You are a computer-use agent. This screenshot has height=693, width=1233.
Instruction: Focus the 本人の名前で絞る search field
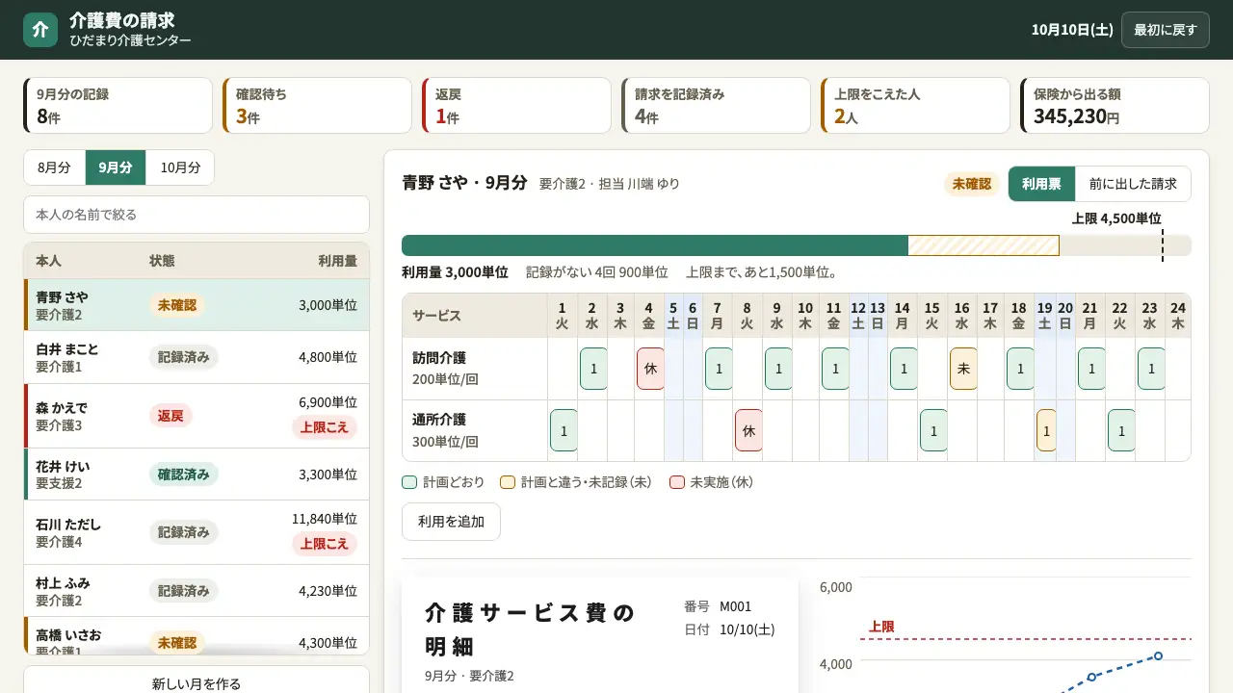[197, 215]
